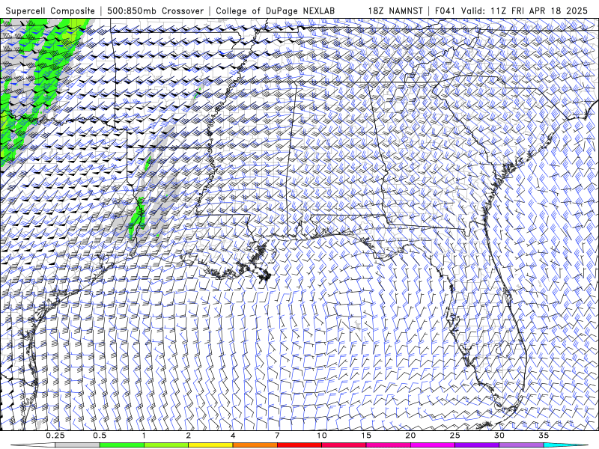Click the '4' legend label
599x449 pixels.
[233, 436]
